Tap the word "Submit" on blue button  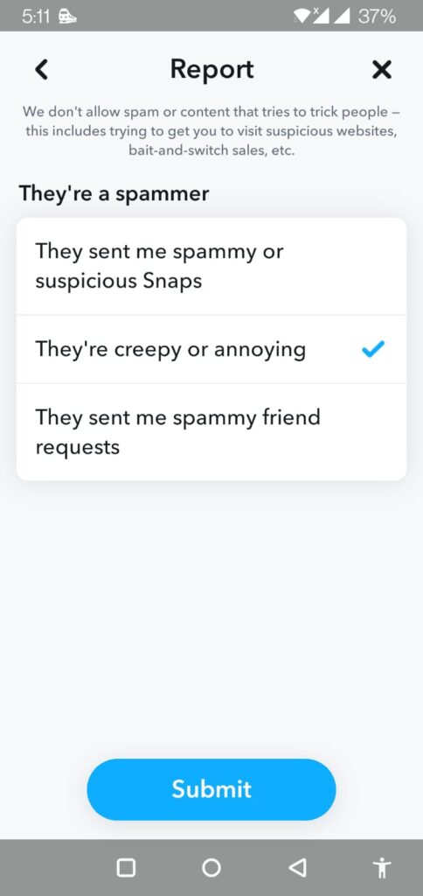pos(211,789)
